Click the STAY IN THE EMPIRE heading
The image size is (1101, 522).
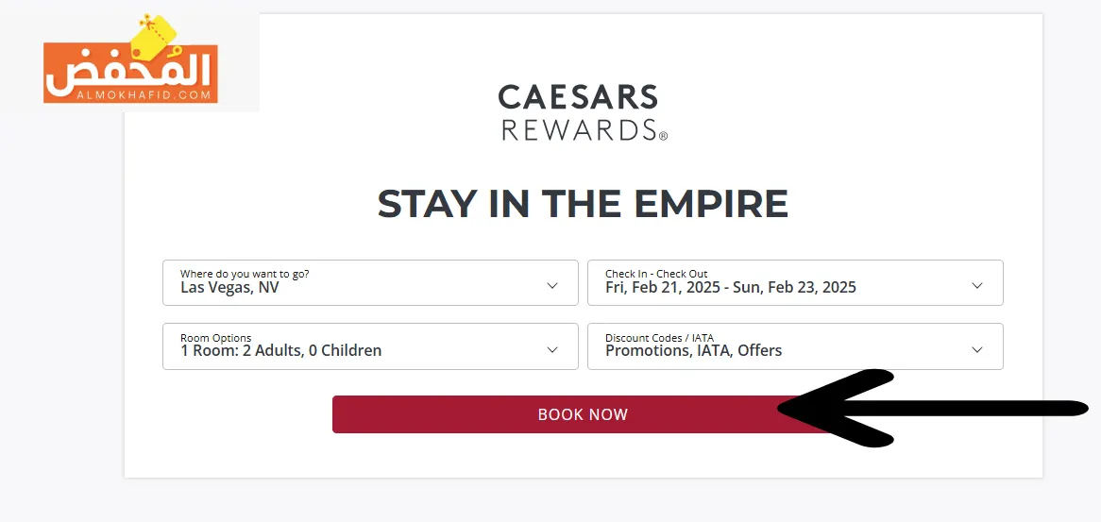click(583, 204)
